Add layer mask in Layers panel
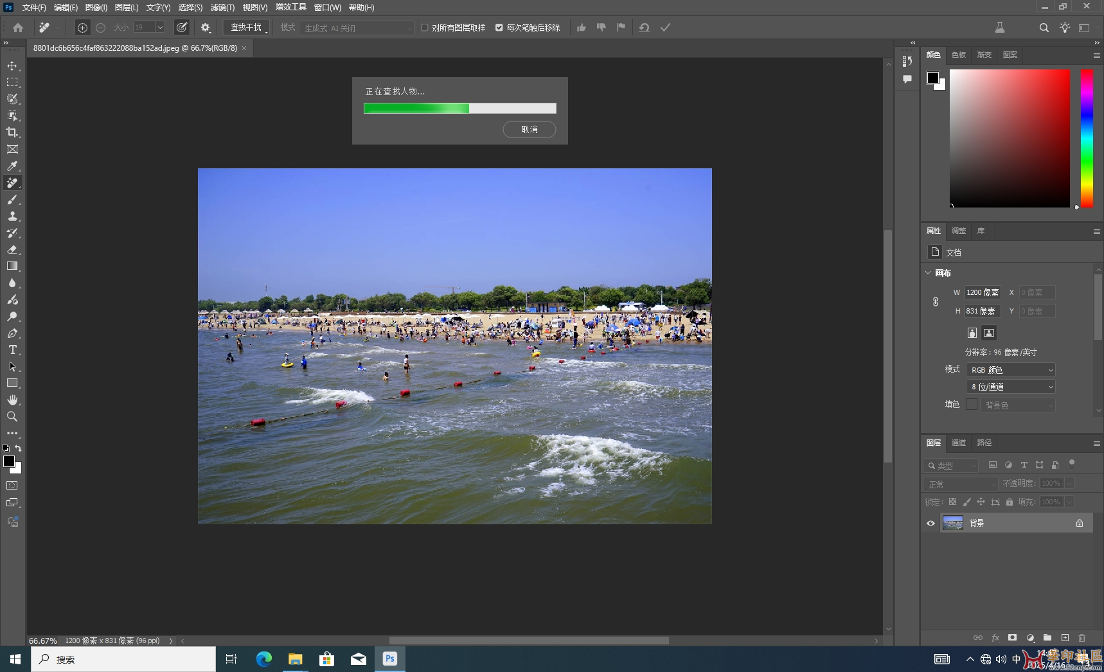The width and height of the screenshot is (1104, 672). pos(1013,638)
